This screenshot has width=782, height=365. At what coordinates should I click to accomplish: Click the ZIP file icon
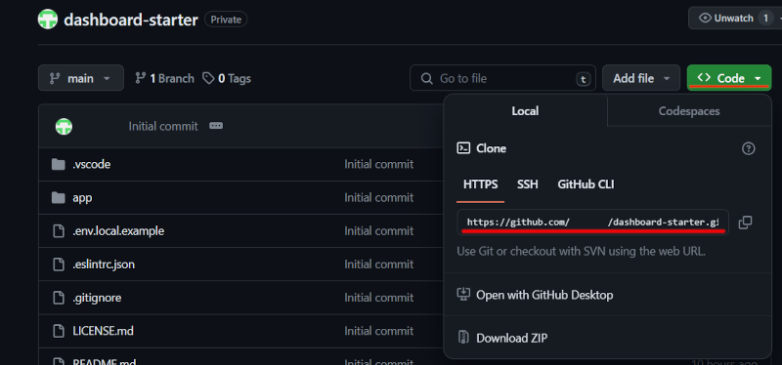463,338
